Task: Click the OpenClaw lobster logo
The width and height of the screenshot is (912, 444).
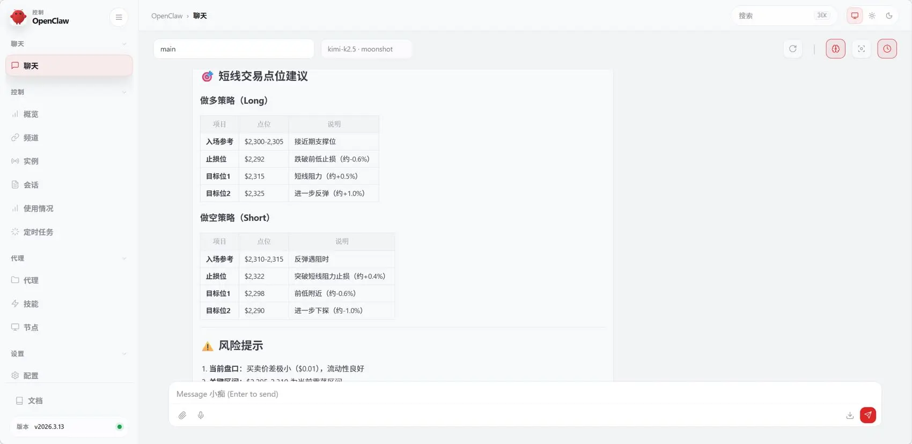Action: coord(18,17)
